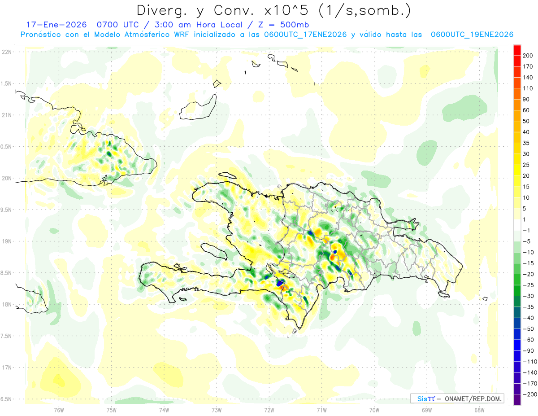
Task: Click the green swatch between -20 and -25
Action: coord(517,280)
